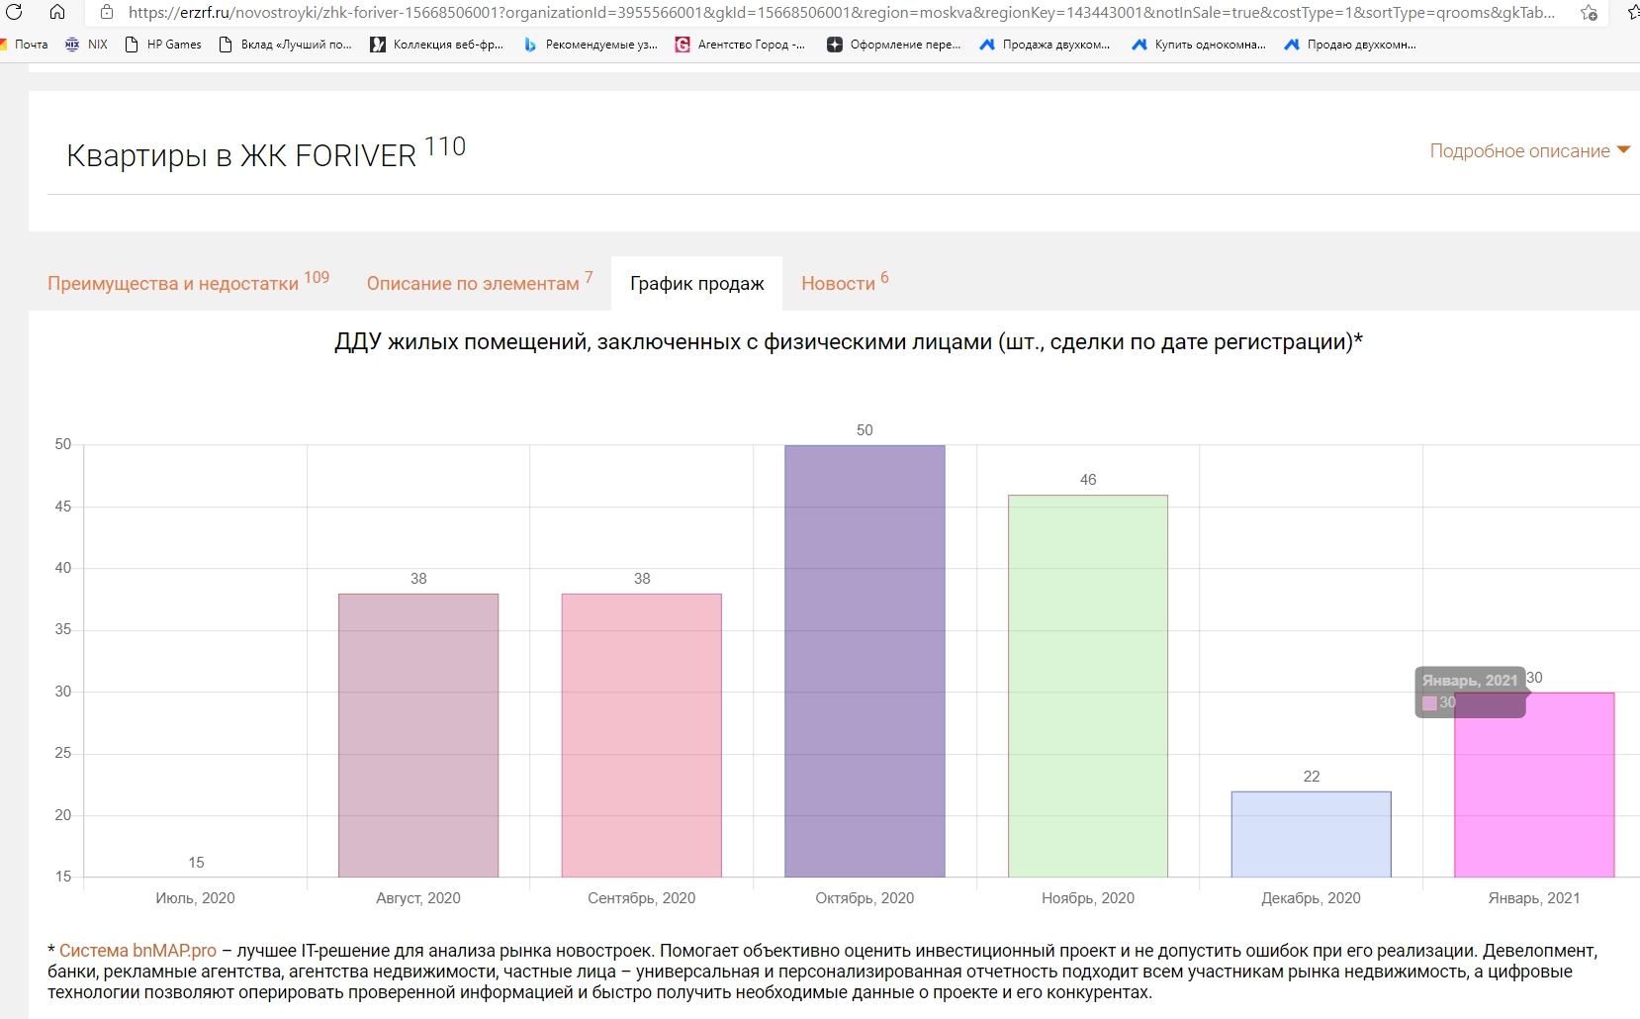The height and width of the screenshot is (1019, 1640).
Task: Open the Агентство Город bookmark
Action: coord(740,45)
